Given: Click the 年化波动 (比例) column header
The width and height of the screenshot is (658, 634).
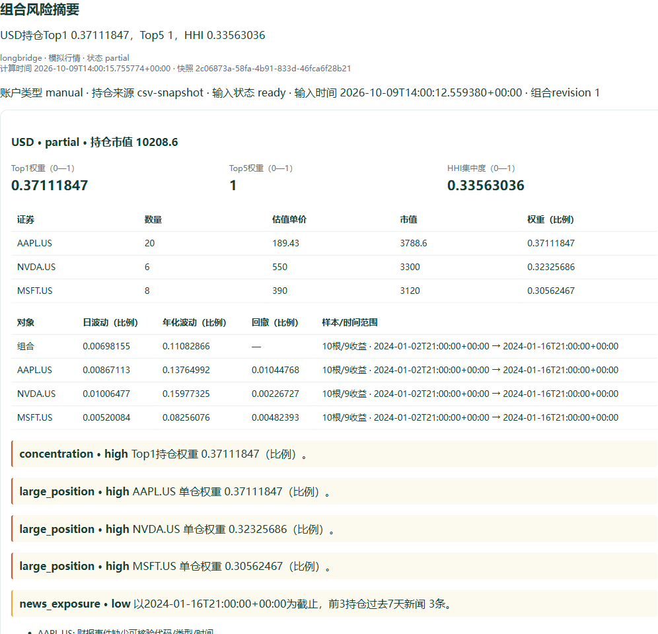Looking at the screenshot, I should tap(194, 323).
